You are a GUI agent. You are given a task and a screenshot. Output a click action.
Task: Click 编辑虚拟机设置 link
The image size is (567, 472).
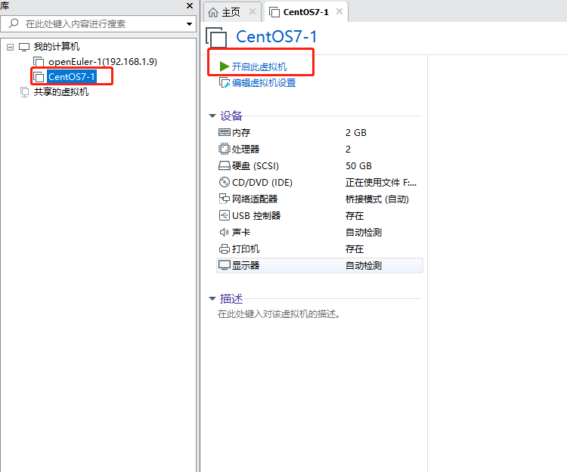tap(264, 83)
